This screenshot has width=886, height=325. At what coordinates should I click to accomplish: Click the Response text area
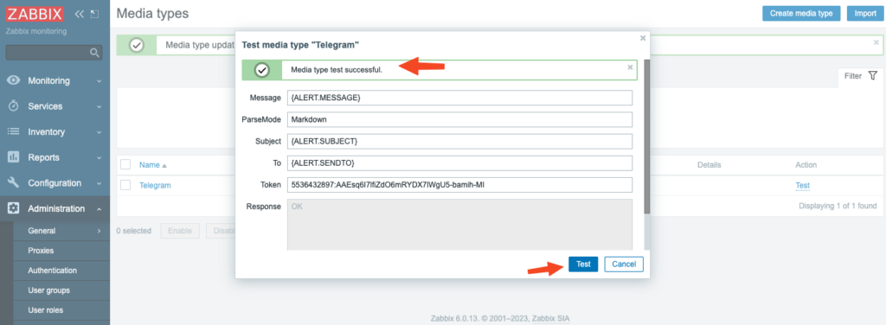click(459, 224)
